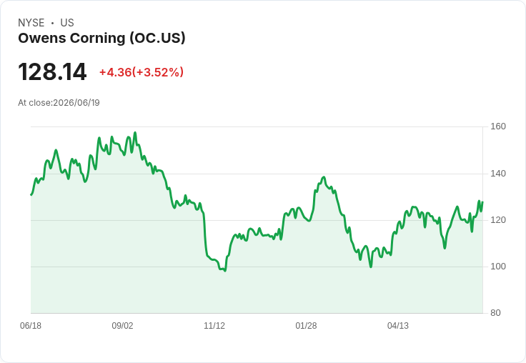Click the +4.36(+3.52%) change text
The height and width of the screenshot is (363, 526).
coord(142,72)
